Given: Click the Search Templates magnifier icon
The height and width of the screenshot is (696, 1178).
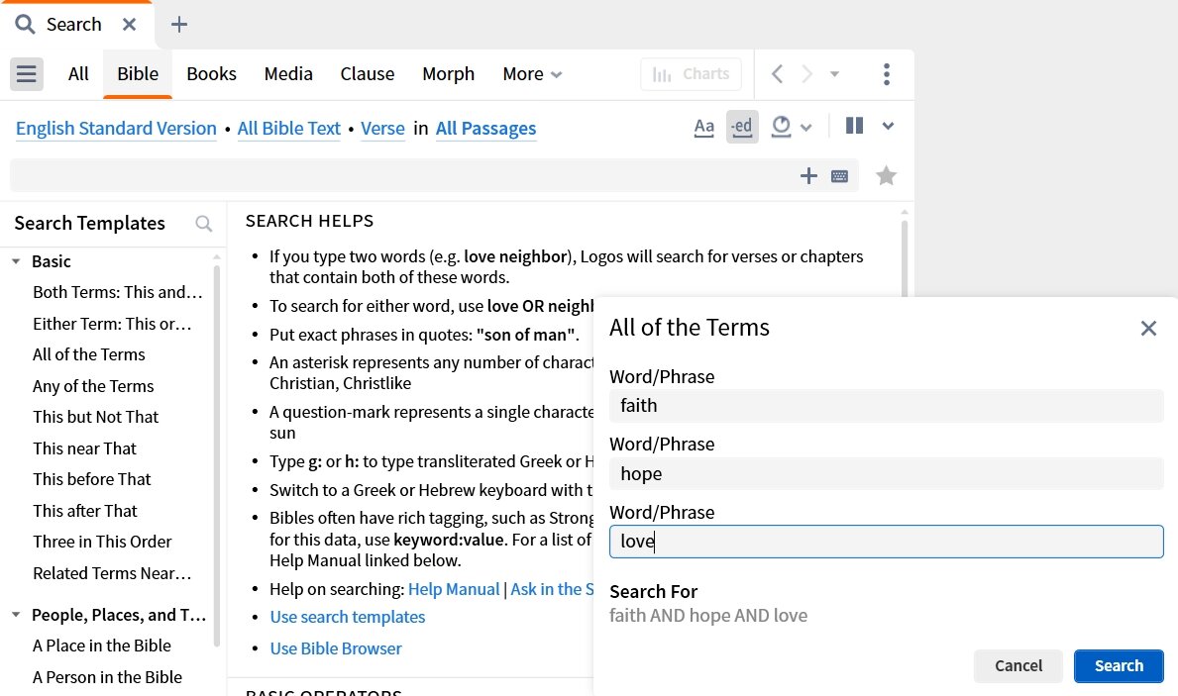Looking at the screenshot, I should (x=203, y=224).
